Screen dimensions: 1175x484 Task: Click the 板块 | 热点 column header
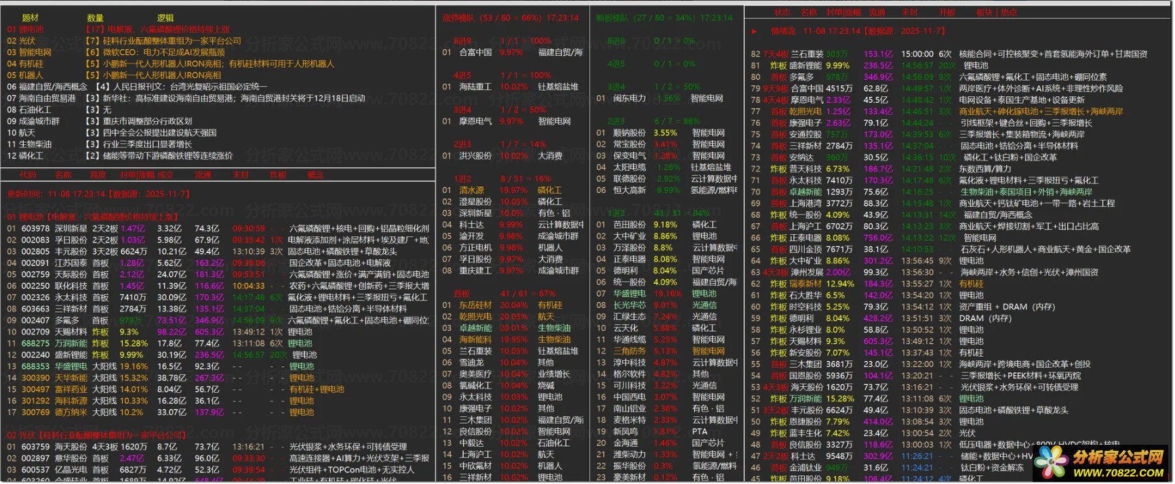coord(996,13)
